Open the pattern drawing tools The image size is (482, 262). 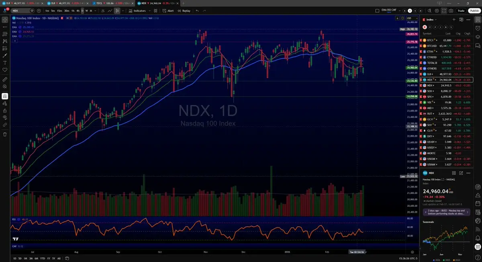coord(5,41)
